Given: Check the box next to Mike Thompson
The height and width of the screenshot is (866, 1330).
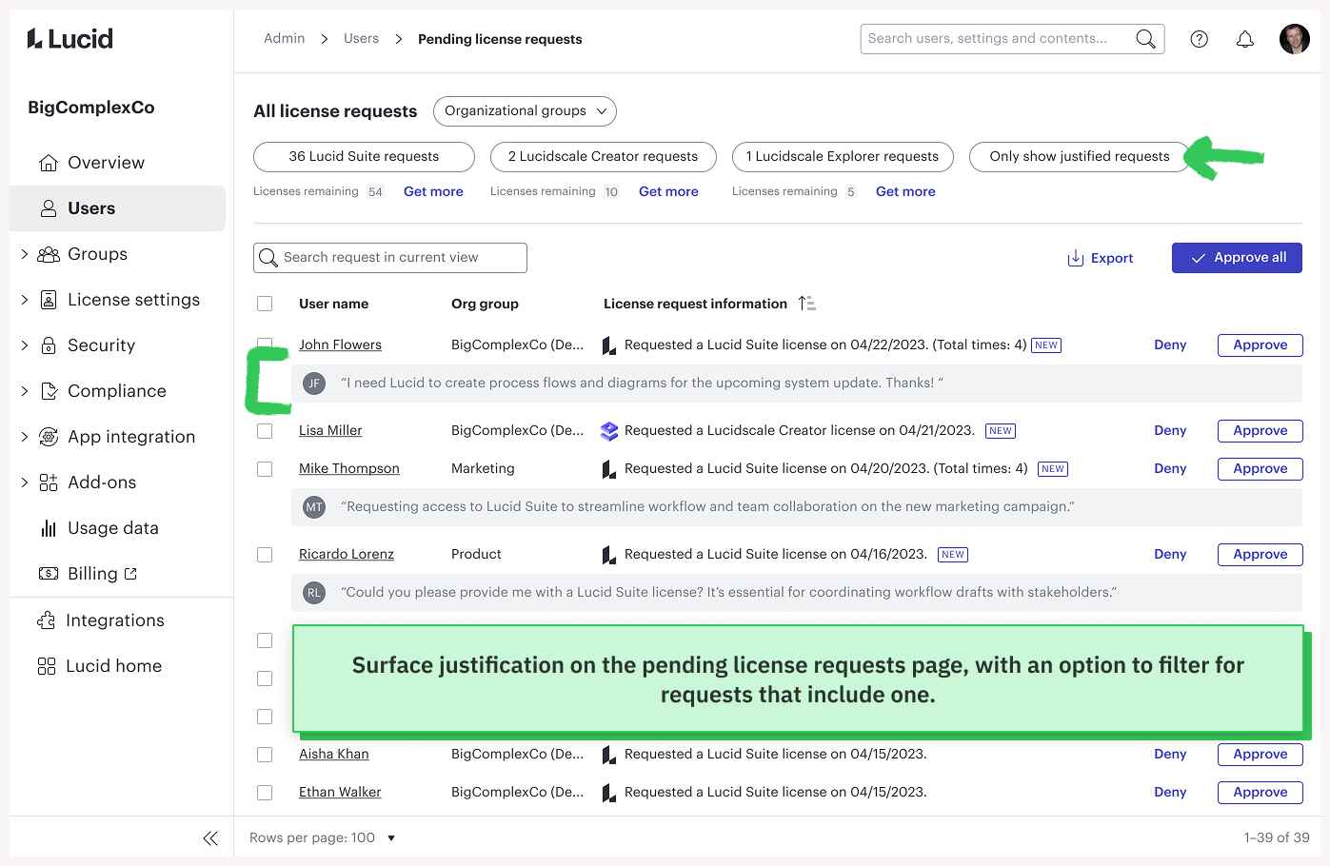Looking at the screenshot, I should point(265,469).
